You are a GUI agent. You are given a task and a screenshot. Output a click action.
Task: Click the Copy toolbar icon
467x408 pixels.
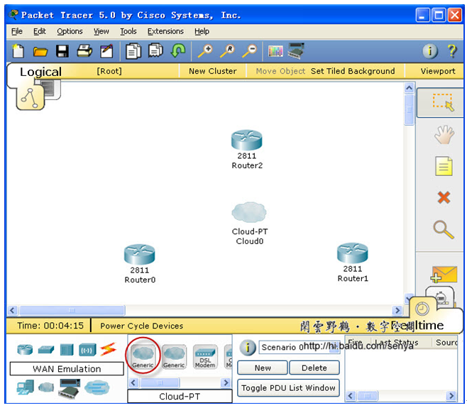(x=133, y=51)
